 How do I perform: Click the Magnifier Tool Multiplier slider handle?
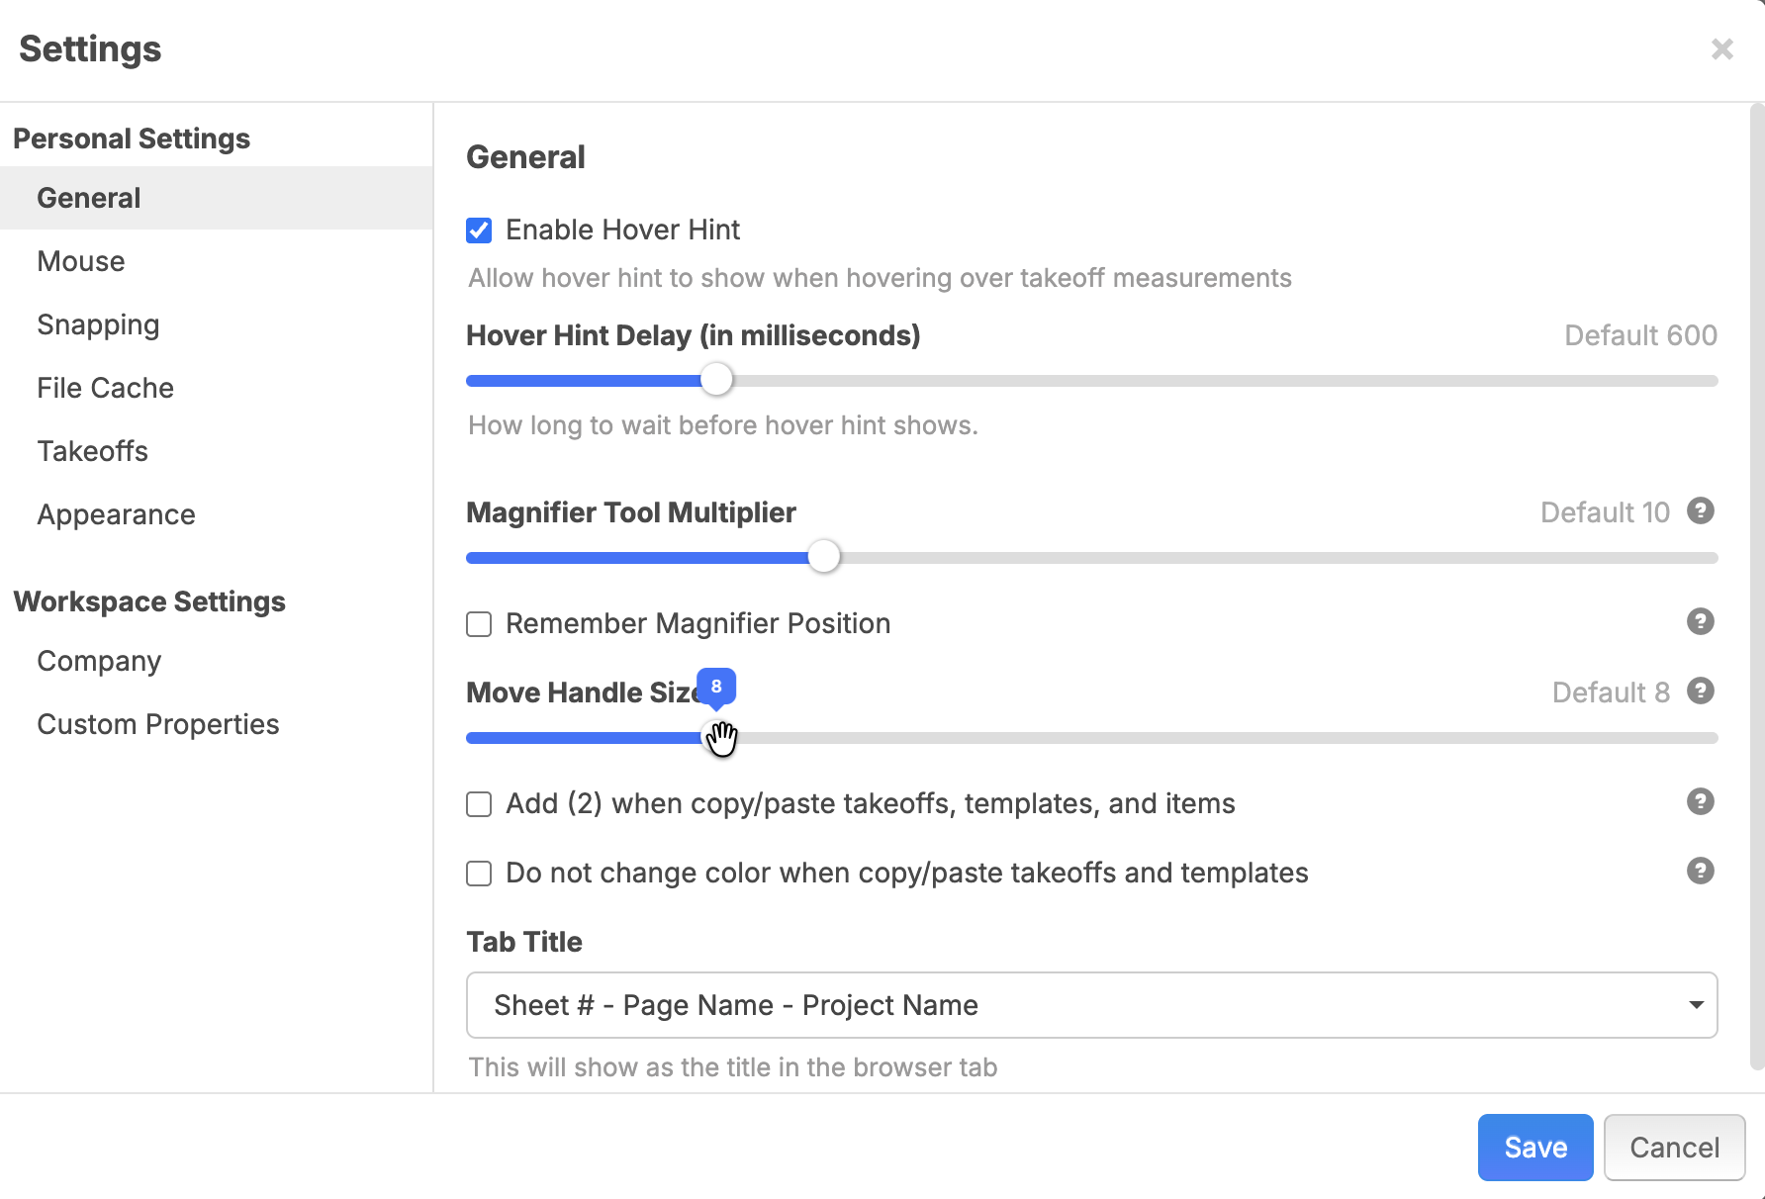(823, 557)
